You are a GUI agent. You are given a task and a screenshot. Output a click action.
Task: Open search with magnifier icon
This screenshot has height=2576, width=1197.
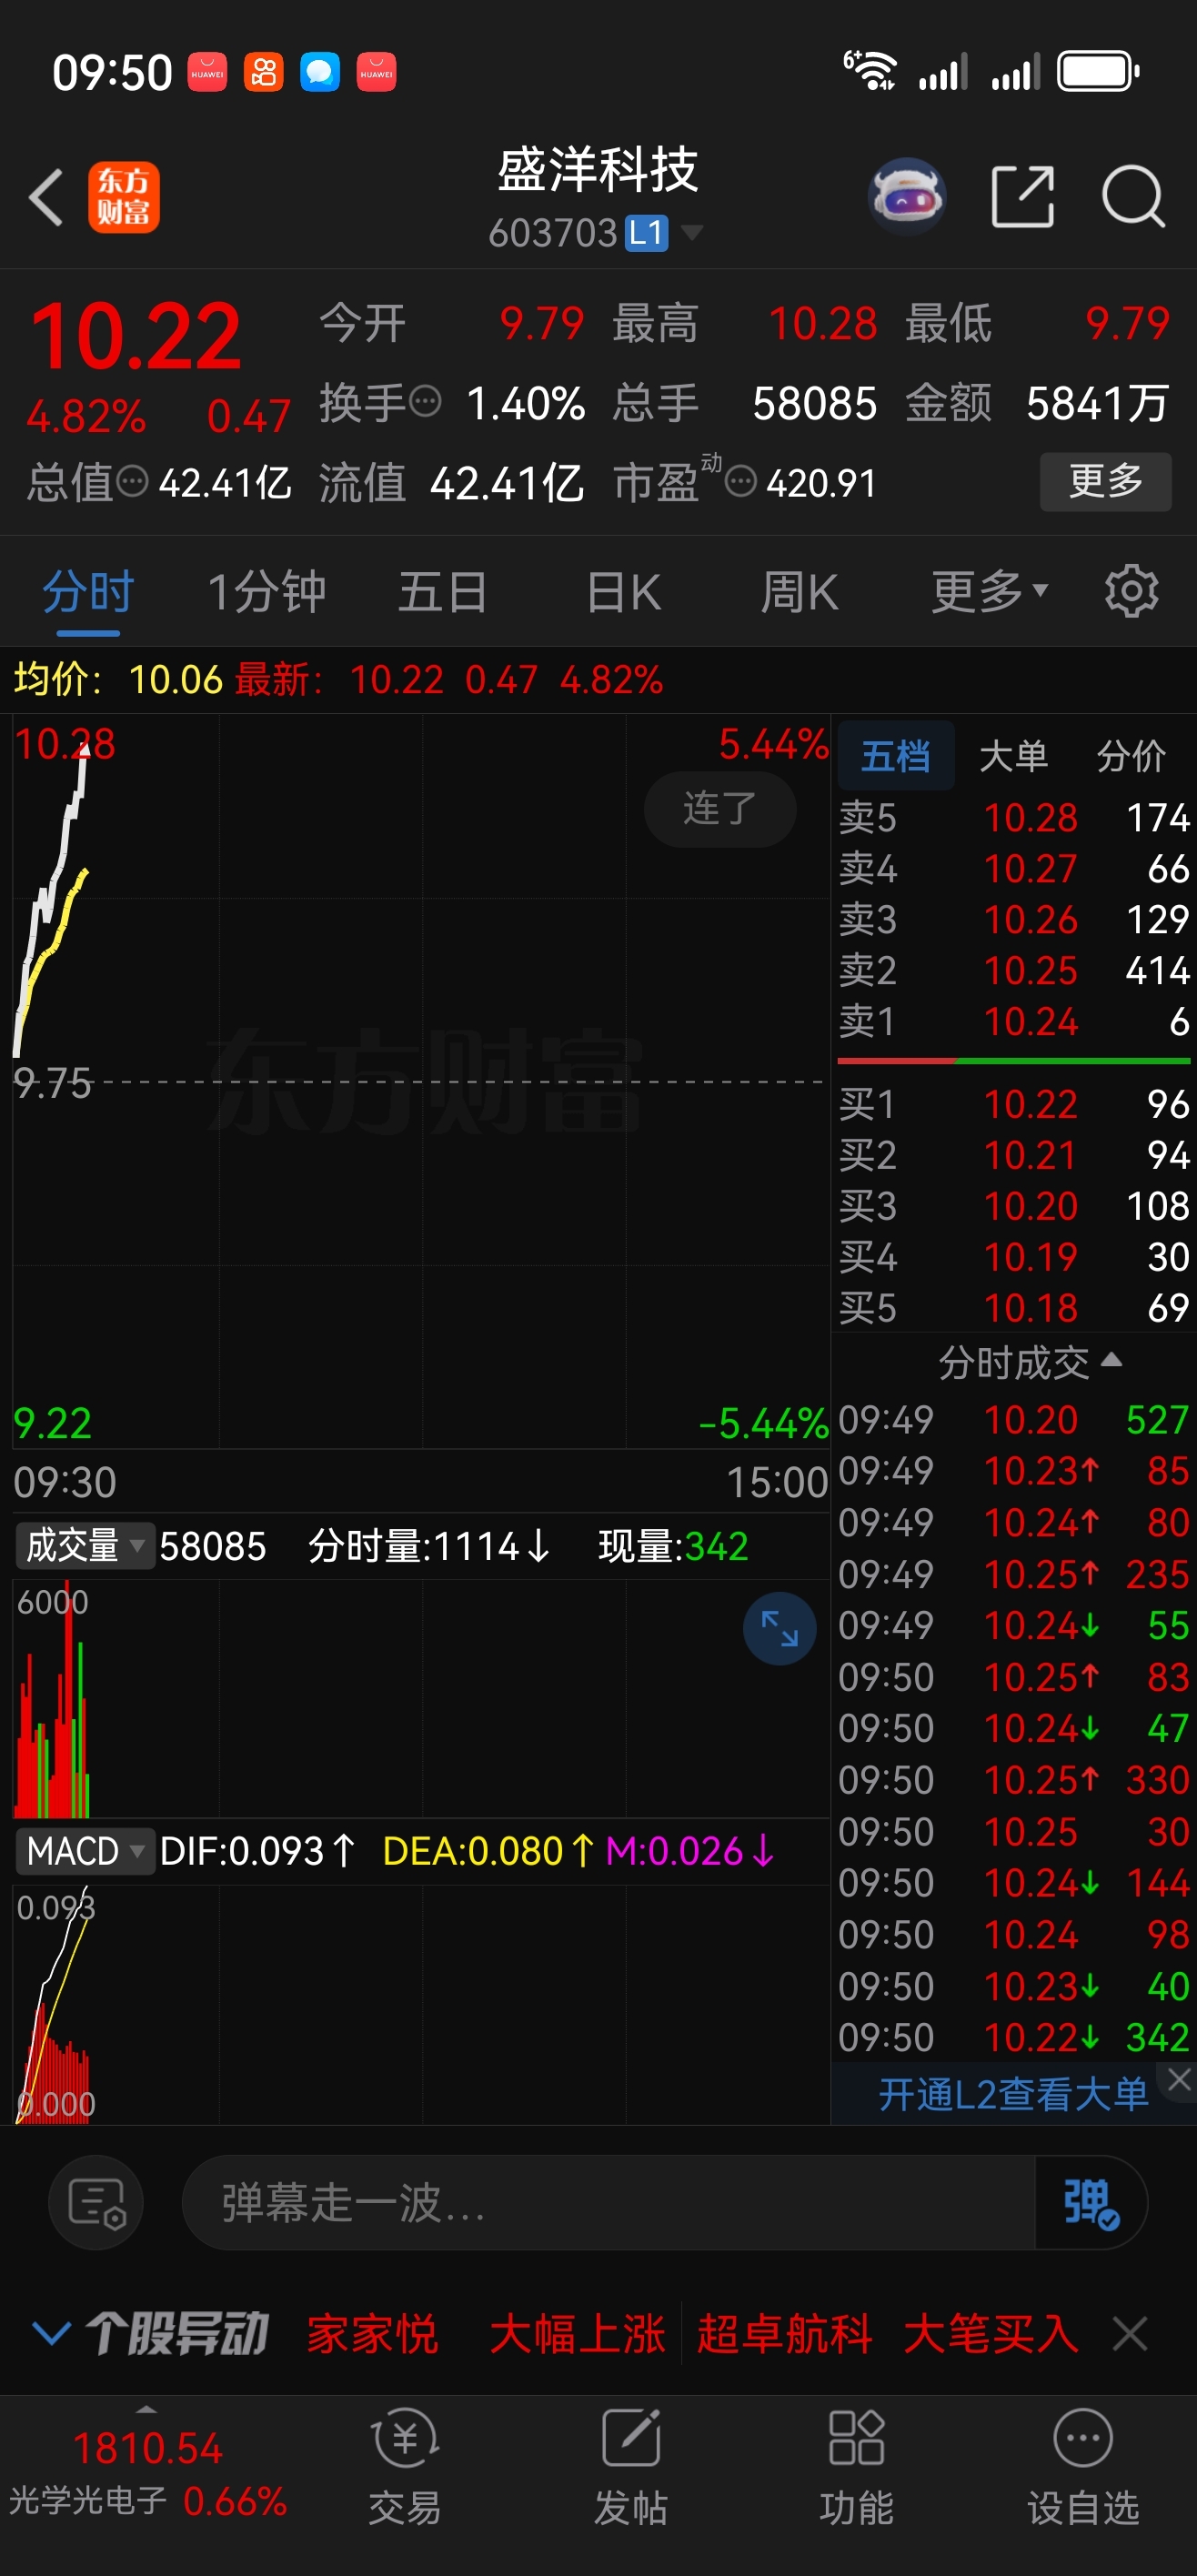coord(1133,197)
